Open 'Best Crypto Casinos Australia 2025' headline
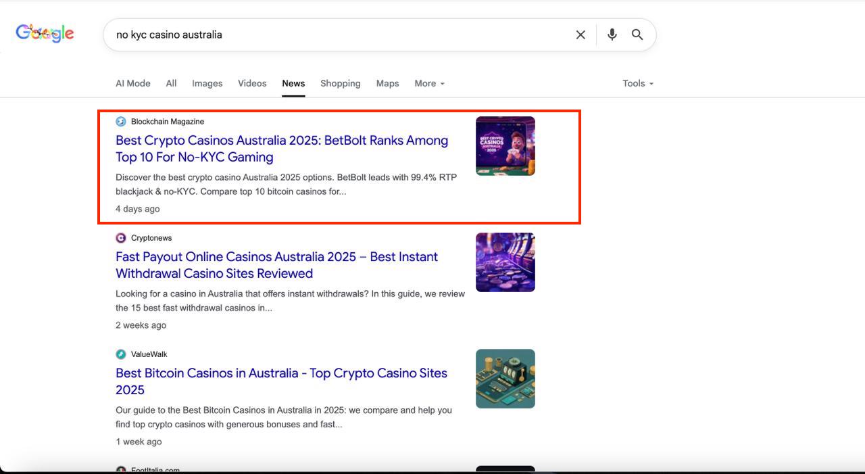This screenshot has width=865, height=474. [x=282, y=149]
